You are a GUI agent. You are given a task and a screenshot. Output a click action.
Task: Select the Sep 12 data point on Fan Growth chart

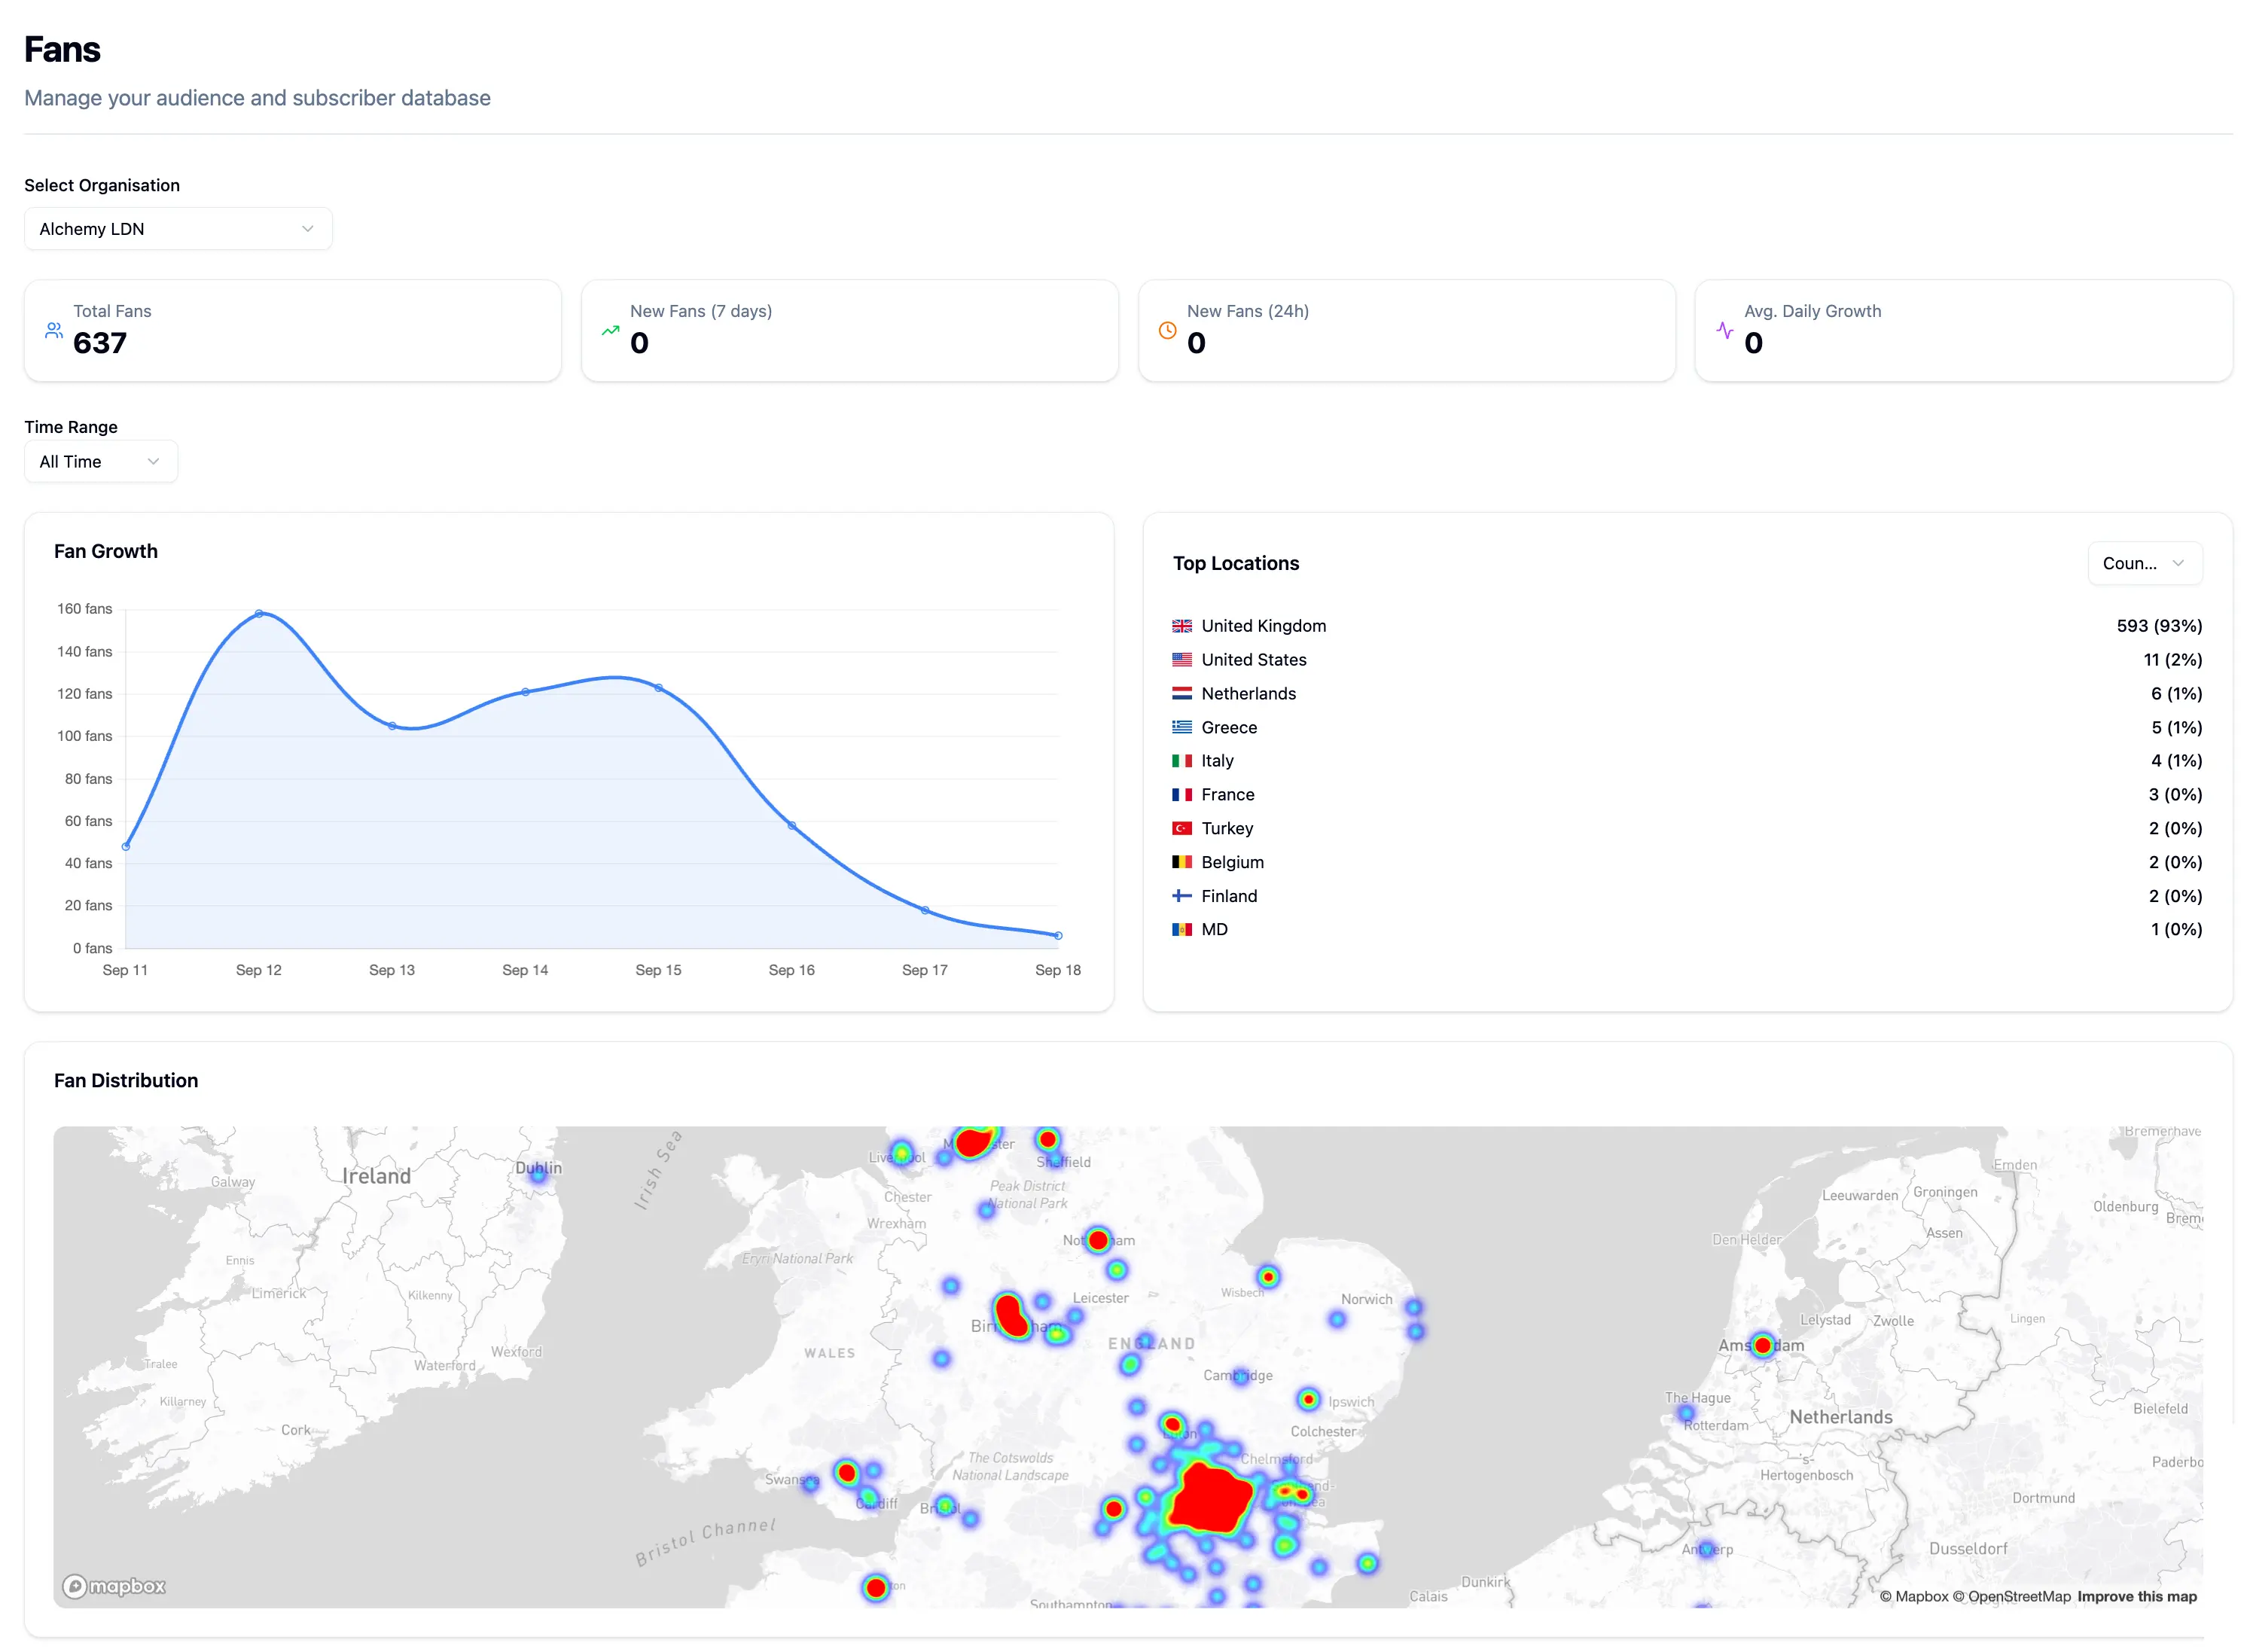pyautogui.click(x=259, y=613)
